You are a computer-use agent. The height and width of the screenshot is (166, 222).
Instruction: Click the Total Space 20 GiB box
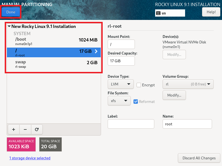pyautogui.click(x=51, y=144)
